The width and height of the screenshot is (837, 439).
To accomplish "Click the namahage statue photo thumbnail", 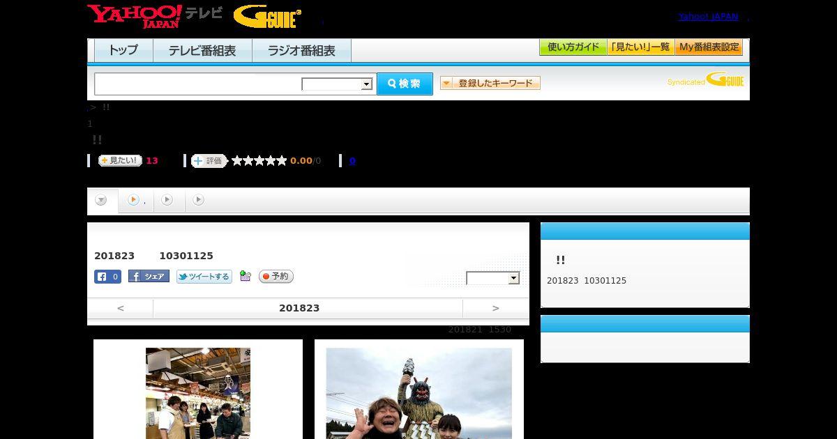I will coord(419,393).
